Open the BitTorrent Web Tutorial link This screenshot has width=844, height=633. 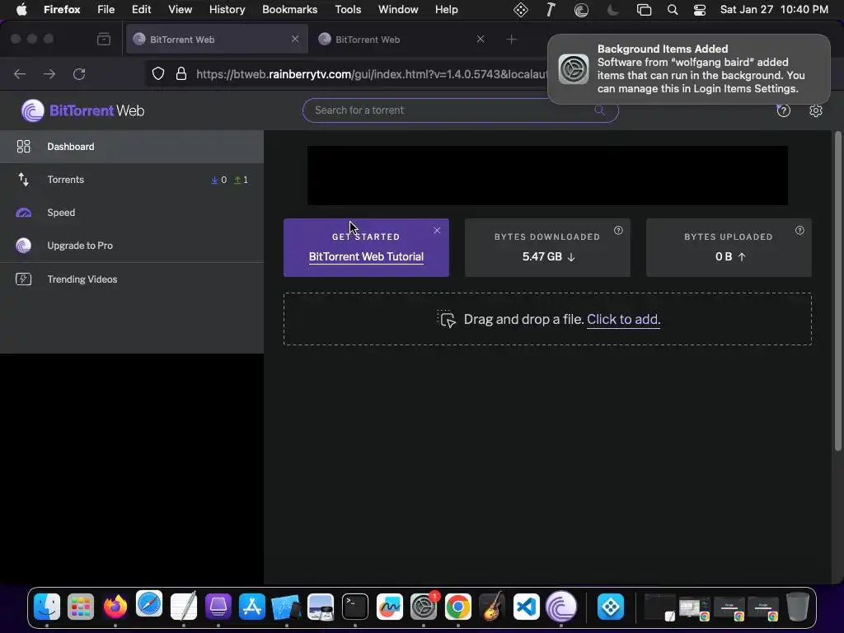click(x=366, y=257)
